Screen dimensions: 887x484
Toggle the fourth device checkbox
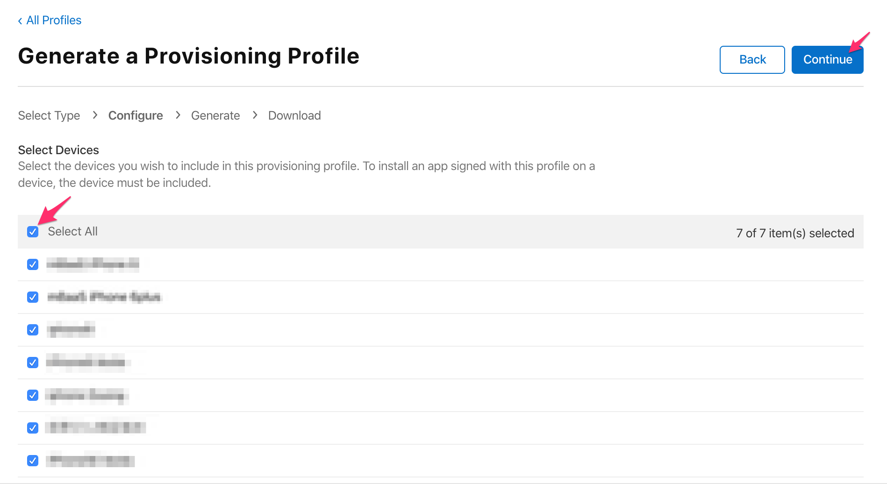(x=33, y=363)
